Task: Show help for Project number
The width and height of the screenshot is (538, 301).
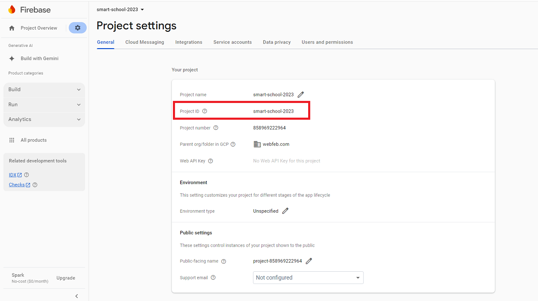Action: click(x=216, y=128)
